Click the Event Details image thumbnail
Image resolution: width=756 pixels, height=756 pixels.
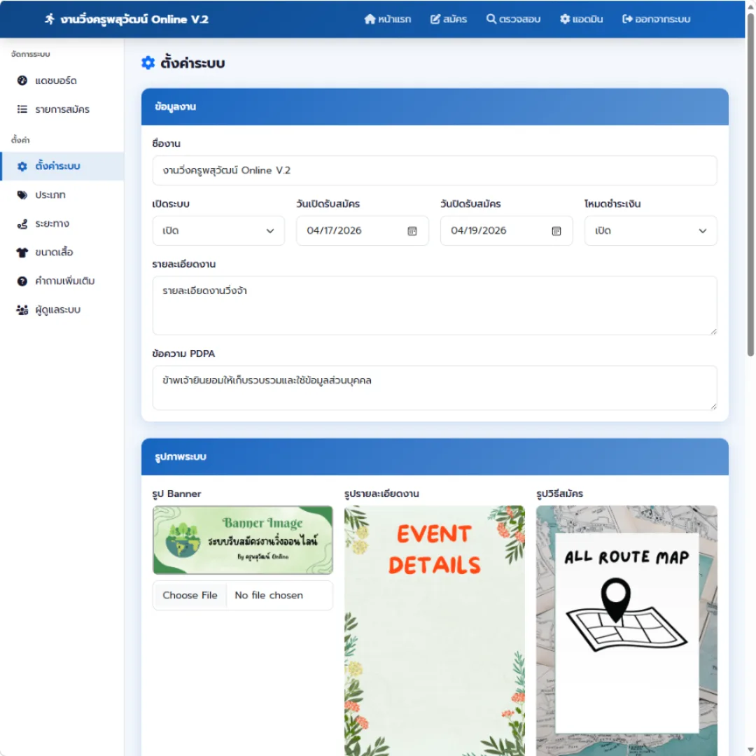click(435, 631)
